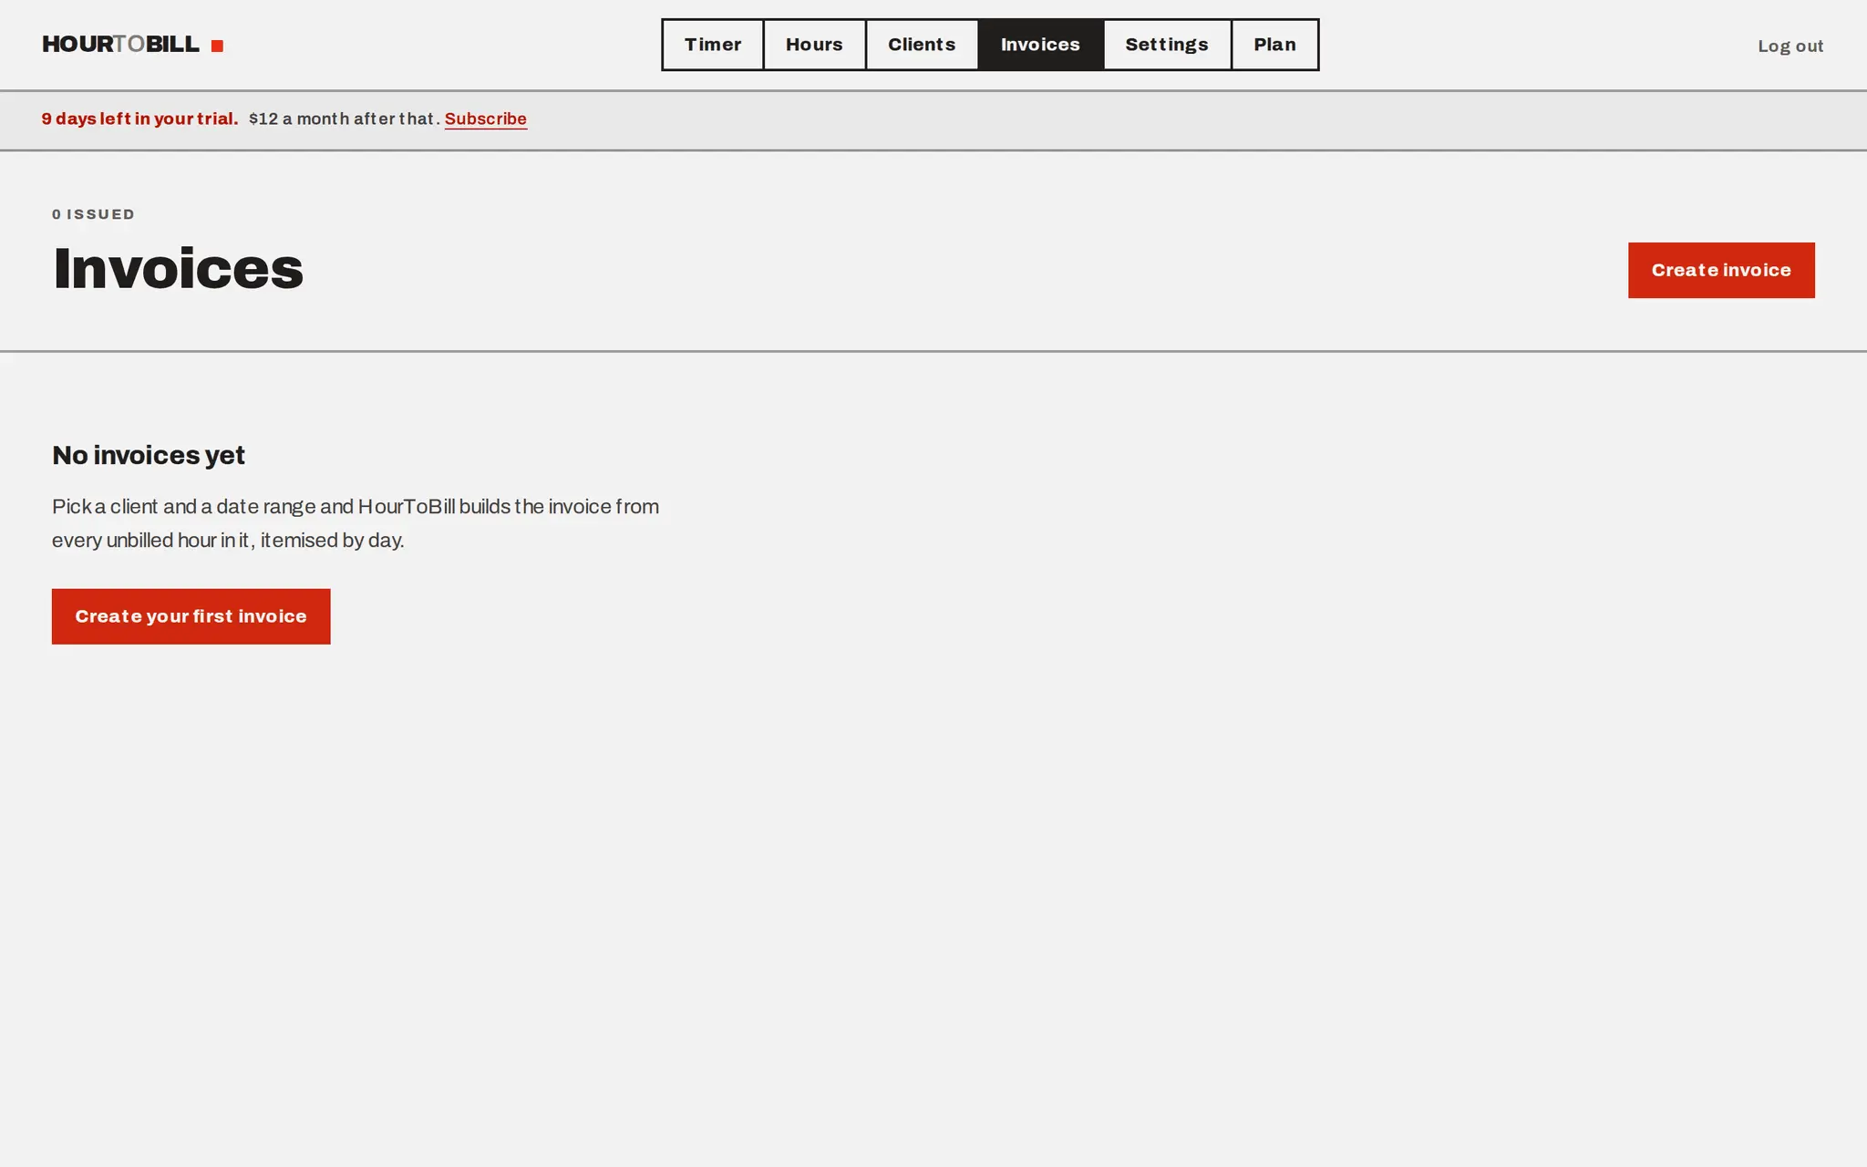The image size is (1867, 1167).
Task: Follow the Subscribe link in trial banner
Action: pyautogui.click(x=485, y=119)
